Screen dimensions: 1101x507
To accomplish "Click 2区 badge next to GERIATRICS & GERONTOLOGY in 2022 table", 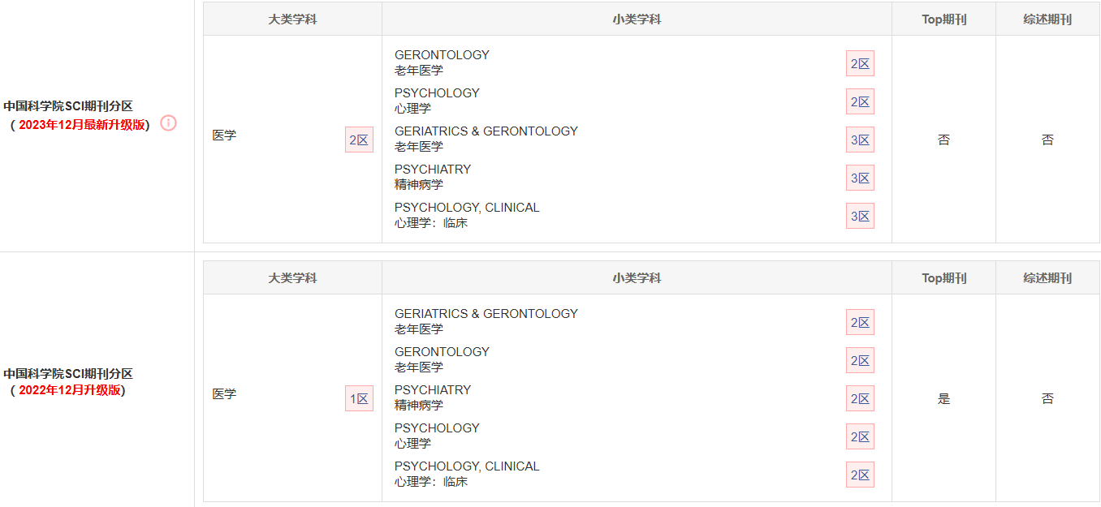I will [860, 322].
